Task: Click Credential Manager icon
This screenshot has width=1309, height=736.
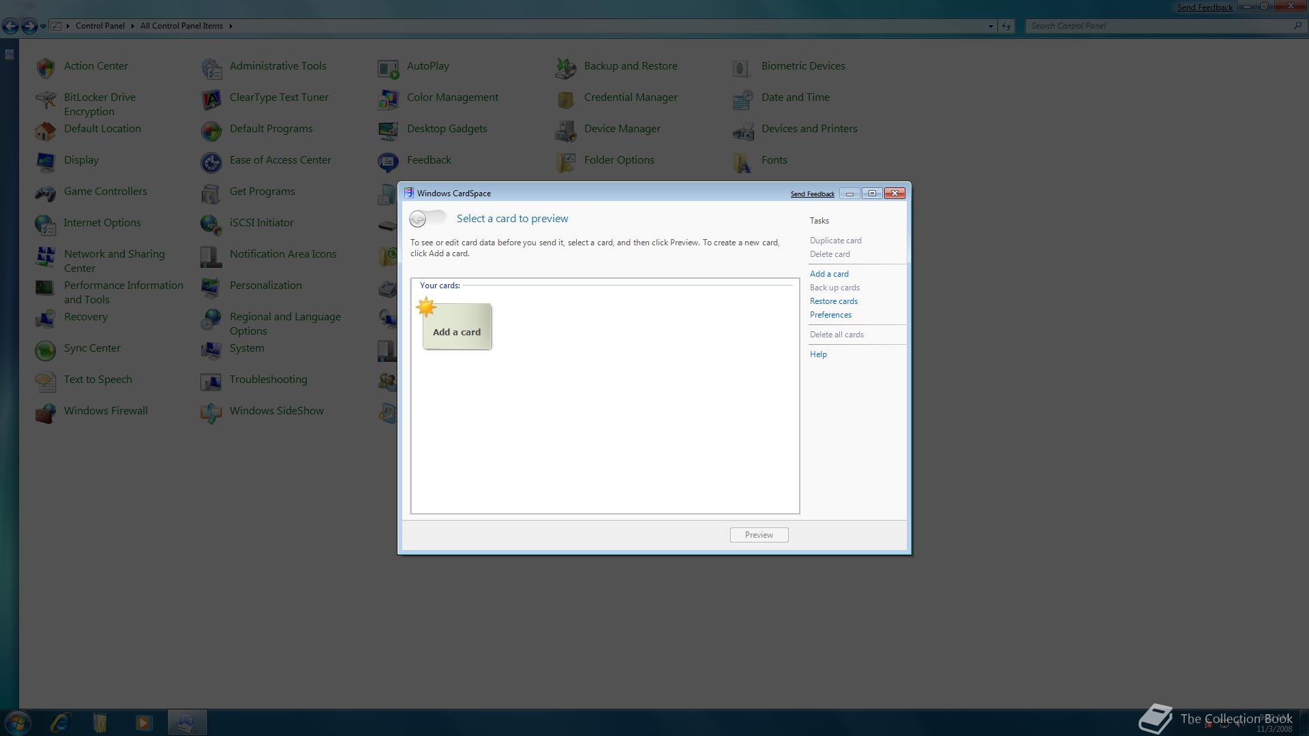Action: click(x=566, y=99)
